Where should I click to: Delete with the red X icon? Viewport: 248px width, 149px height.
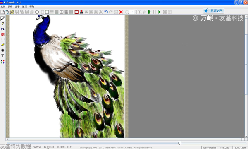click(121, 12)
